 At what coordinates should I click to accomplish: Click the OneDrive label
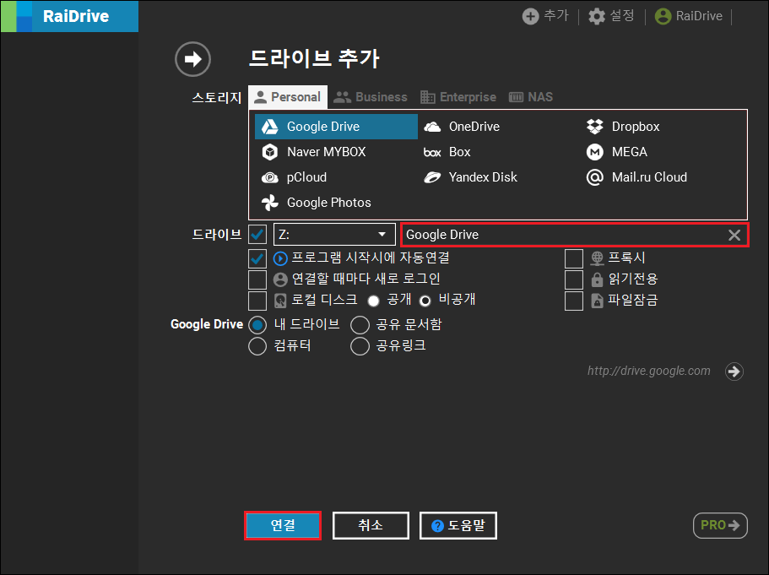coord(474,127)
